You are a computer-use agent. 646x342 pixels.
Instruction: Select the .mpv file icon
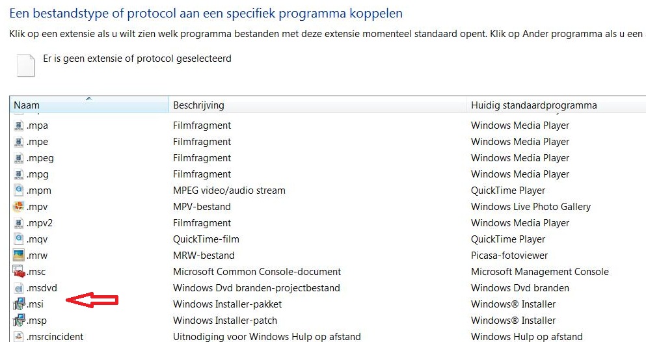[x=19, y=207]
